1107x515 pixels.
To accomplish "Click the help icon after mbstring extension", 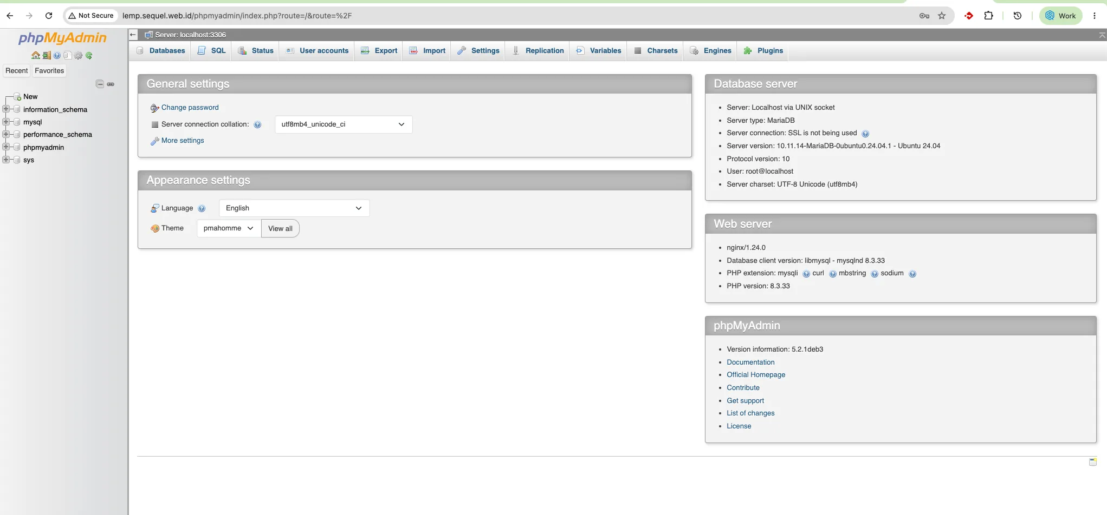I will pos(875,274).
